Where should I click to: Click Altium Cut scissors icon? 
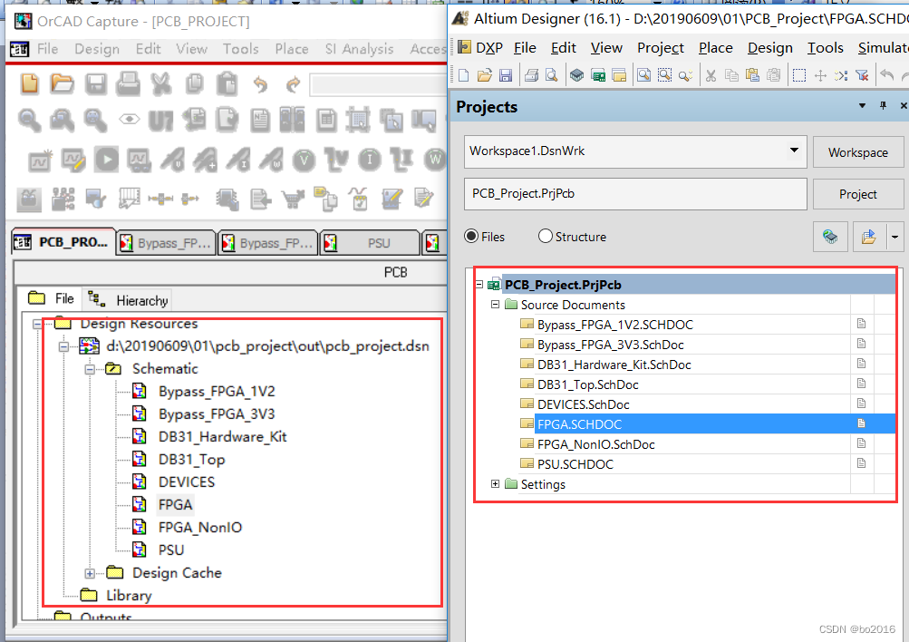click(711, 75)
